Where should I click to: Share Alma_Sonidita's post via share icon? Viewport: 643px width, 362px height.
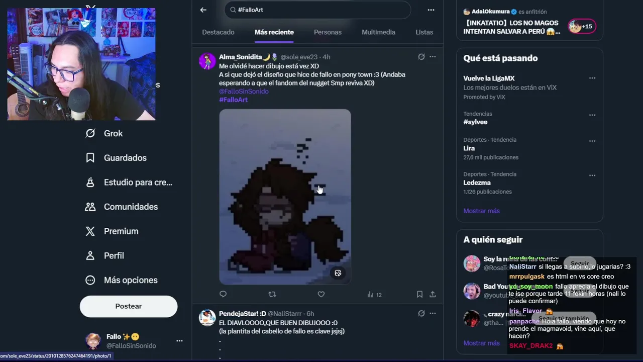click(433, 294)
